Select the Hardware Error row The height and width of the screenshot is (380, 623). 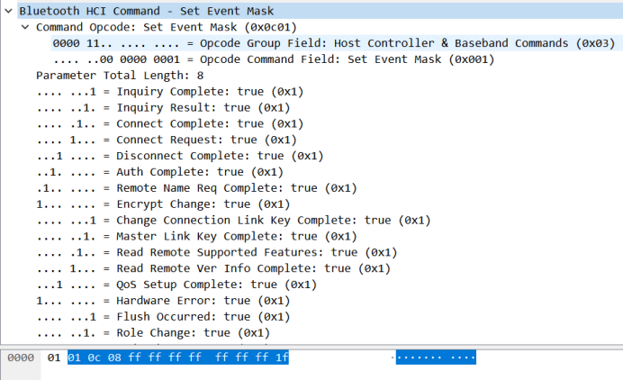pyautogui.click(x=163, y=301)
